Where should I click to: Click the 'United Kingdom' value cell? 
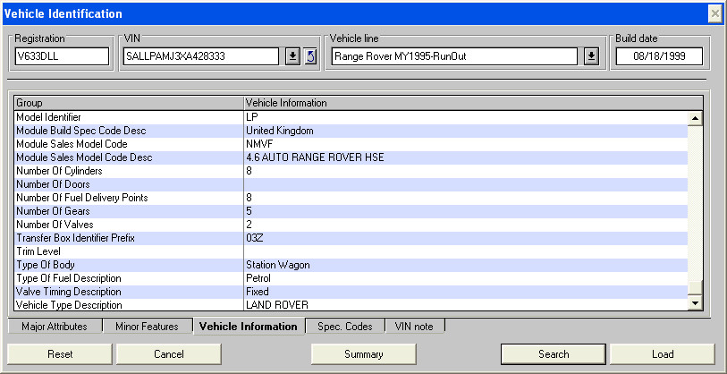click(x=466, y=131)
